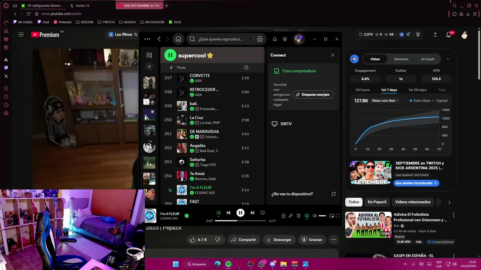Click Spotify Home icon
481x270 pixels.
tap(178, 39)
